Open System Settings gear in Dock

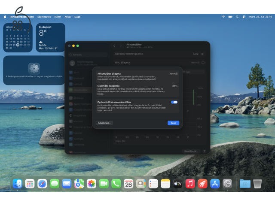227,184
